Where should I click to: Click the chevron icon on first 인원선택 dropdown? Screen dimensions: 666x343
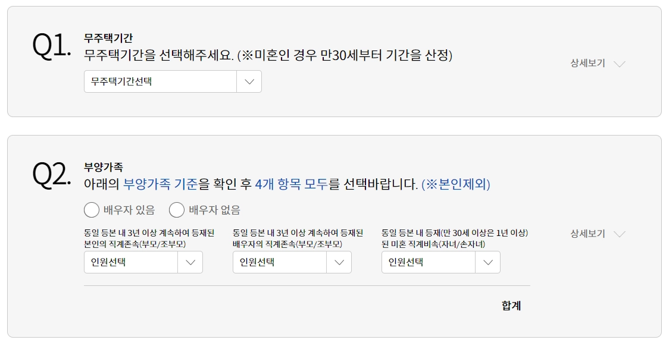pos(190,262)
